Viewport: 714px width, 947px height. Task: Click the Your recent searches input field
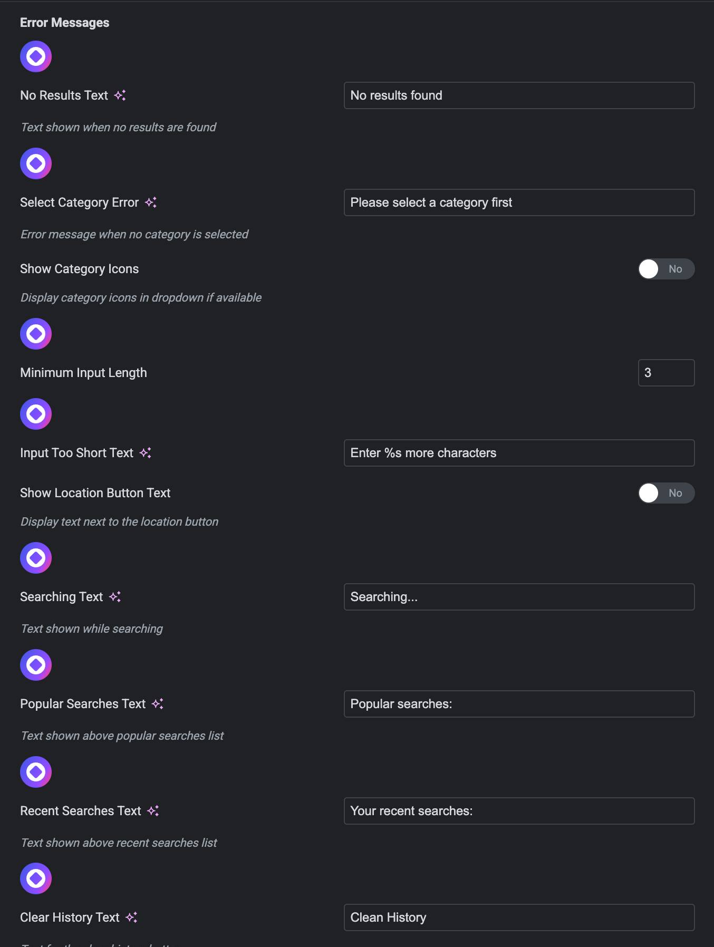coord(519,811)
